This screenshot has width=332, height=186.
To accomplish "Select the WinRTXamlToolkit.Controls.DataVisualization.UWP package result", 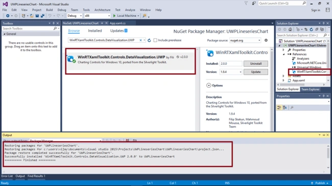I will click(x=130, y=61).
